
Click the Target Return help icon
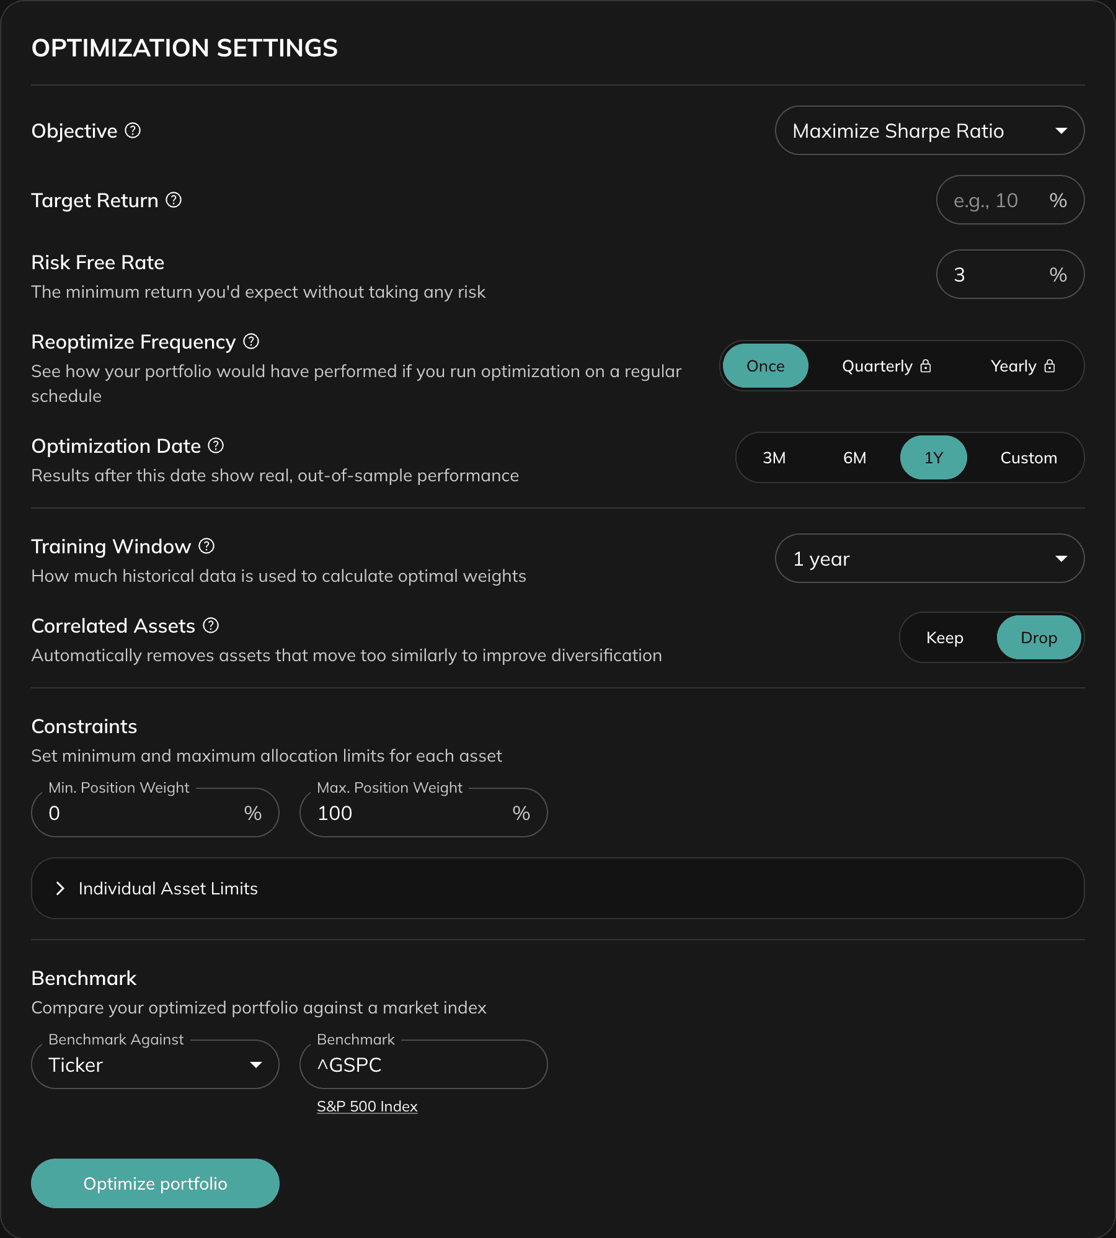[174, 200]
